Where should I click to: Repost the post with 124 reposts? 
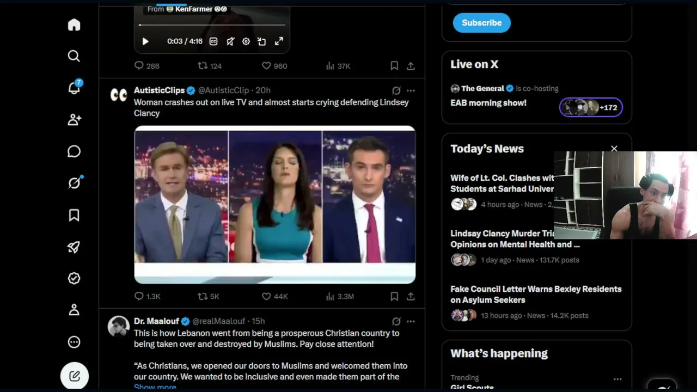(x=210, y=66)
